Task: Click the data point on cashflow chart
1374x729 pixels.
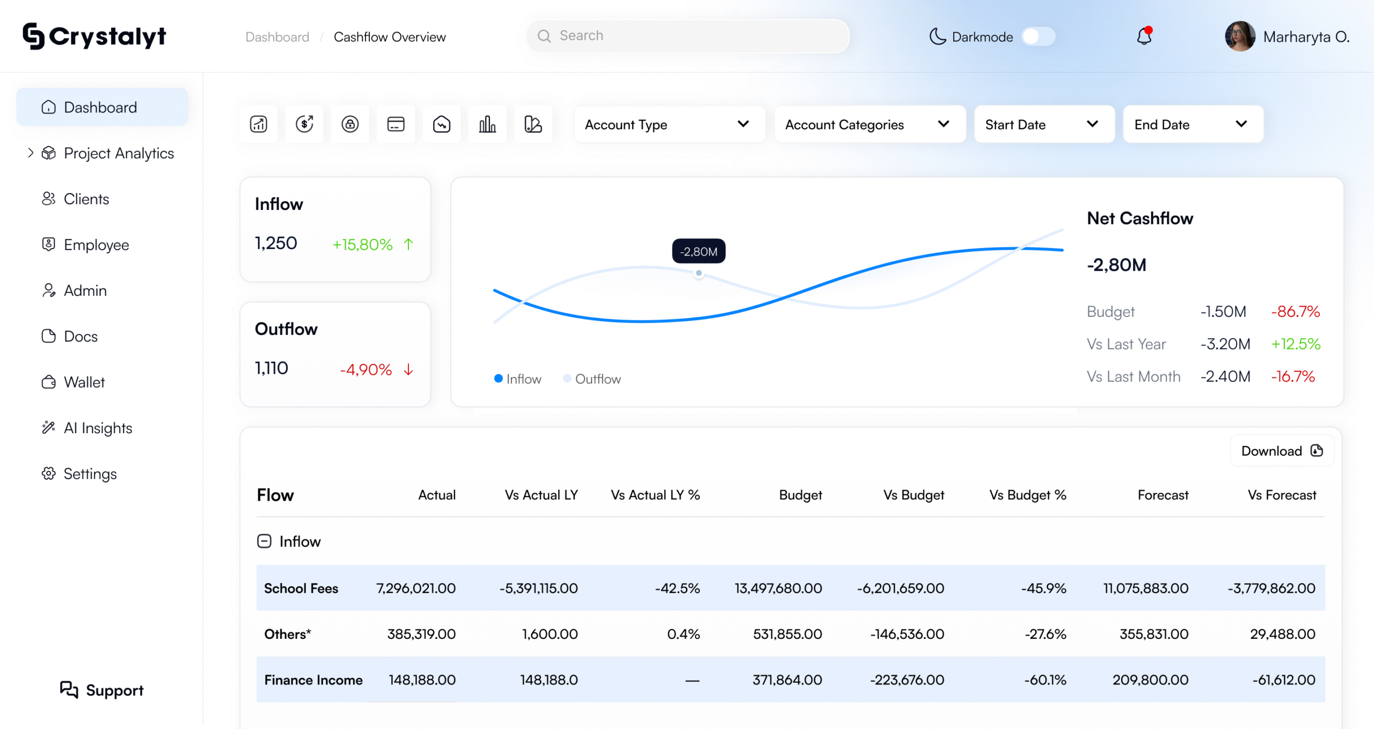Action: 698,273
